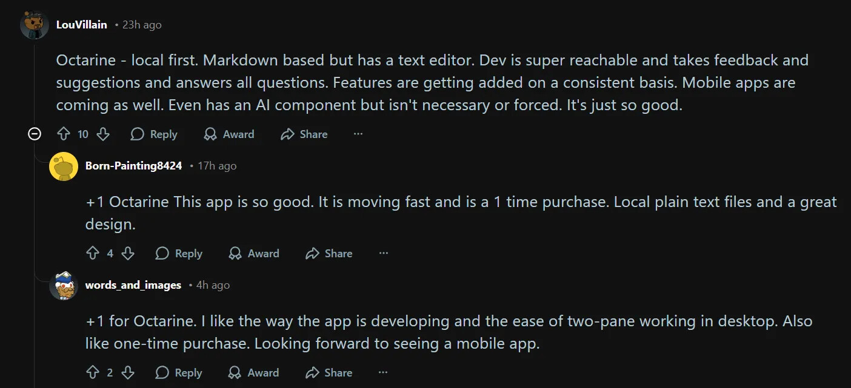851x388 pixels.
Task: Collapse LouVillain's comment thread
Action: pyautogui.click(x=35, y=134)
